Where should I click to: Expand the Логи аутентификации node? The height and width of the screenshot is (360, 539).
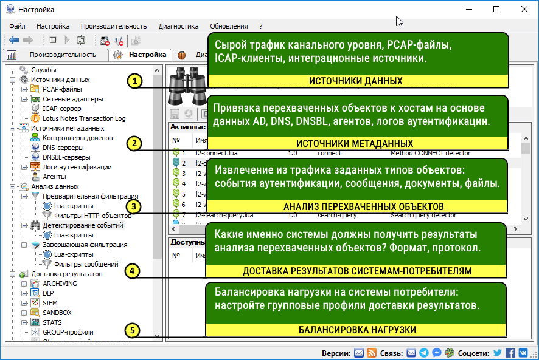(x=24, y=168)
